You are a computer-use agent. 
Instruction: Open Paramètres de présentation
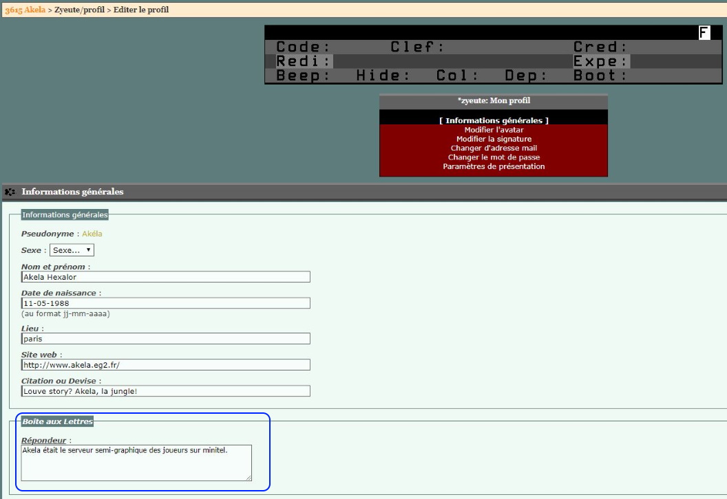point(494,166)
